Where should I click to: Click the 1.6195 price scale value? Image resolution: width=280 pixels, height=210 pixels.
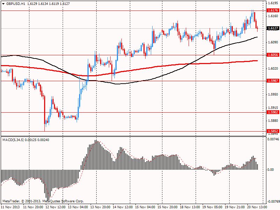(x=273, y=3)
